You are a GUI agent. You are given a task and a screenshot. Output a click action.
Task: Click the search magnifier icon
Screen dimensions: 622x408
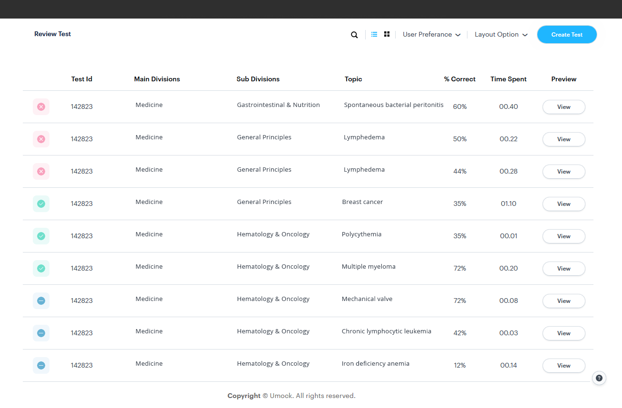(x=354, y=35)
